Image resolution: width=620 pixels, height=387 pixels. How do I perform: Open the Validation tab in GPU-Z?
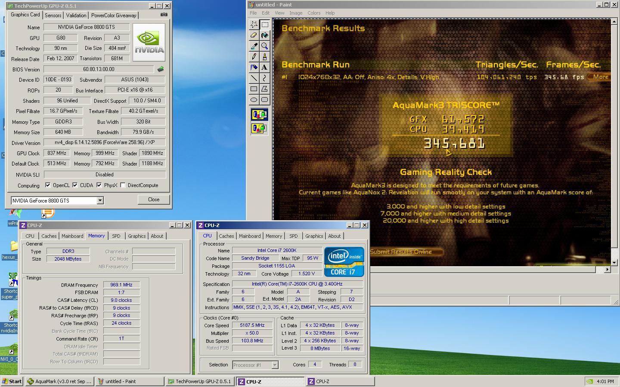click(76, 15)
